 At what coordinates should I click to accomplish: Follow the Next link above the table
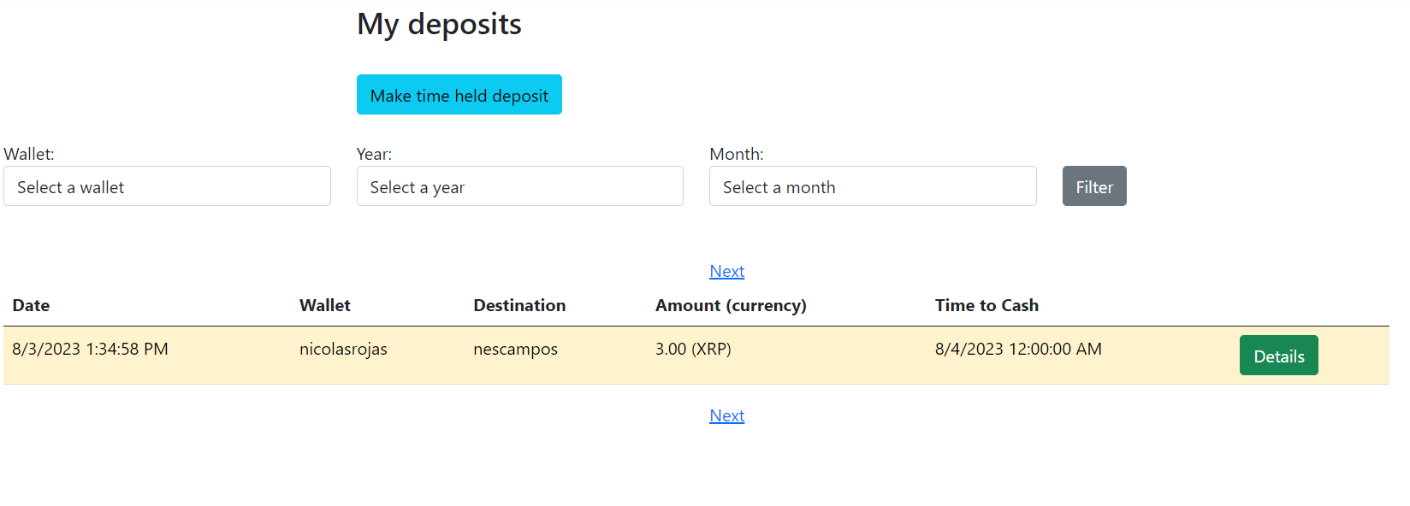pyautogui.click(x=726, y=271)
